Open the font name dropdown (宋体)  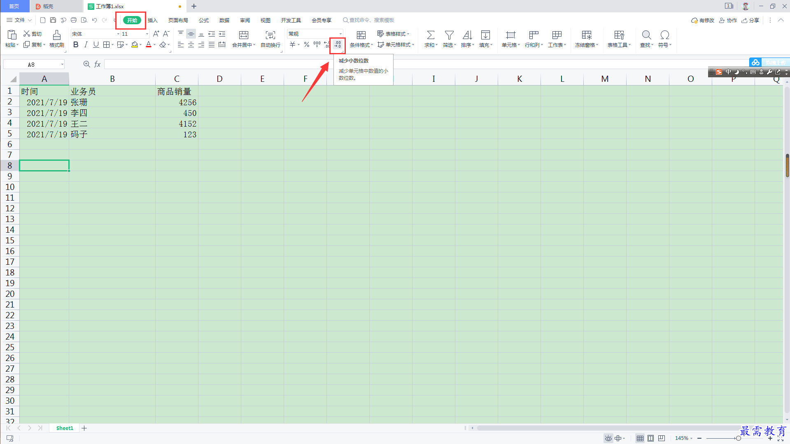tap(118, 34)
